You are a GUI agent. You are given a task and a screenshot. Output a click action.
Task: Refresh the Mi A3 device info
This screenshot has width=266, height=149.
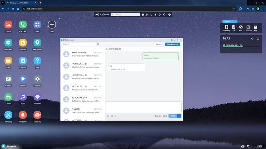point(252,38)
